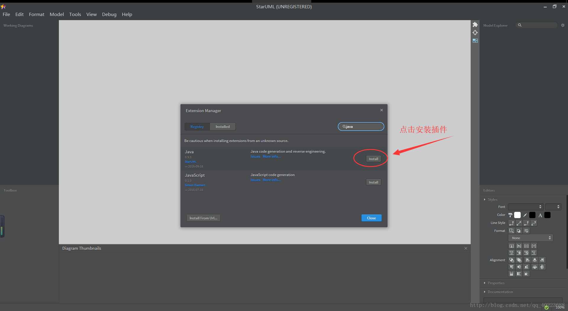This screenshot has height=311, width=568.
Task: Toggle Show Shadow format option
Action: coord(519,231)
